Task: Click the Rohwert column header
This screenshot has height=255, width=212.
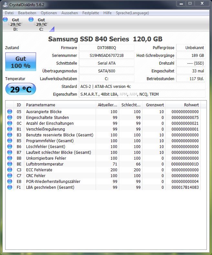Action: click(183, 105)
